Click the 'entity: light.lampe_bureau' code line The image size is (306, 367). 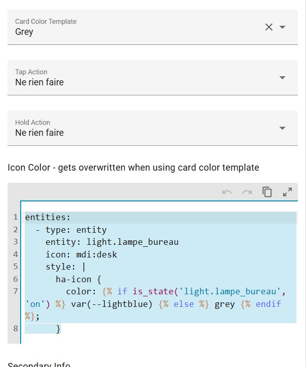112,242
